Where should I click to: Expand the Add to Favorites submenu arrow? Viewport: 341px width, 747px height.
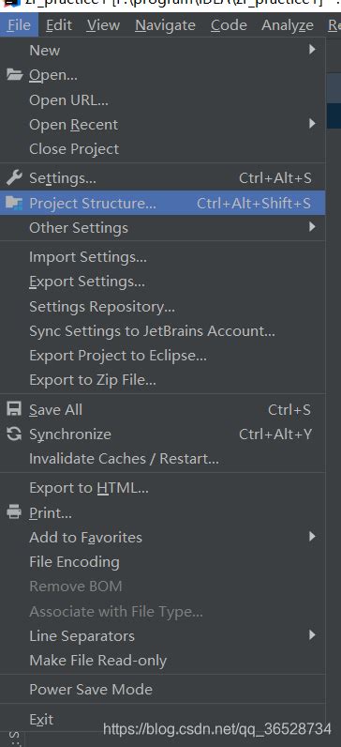tap(312, 537)
